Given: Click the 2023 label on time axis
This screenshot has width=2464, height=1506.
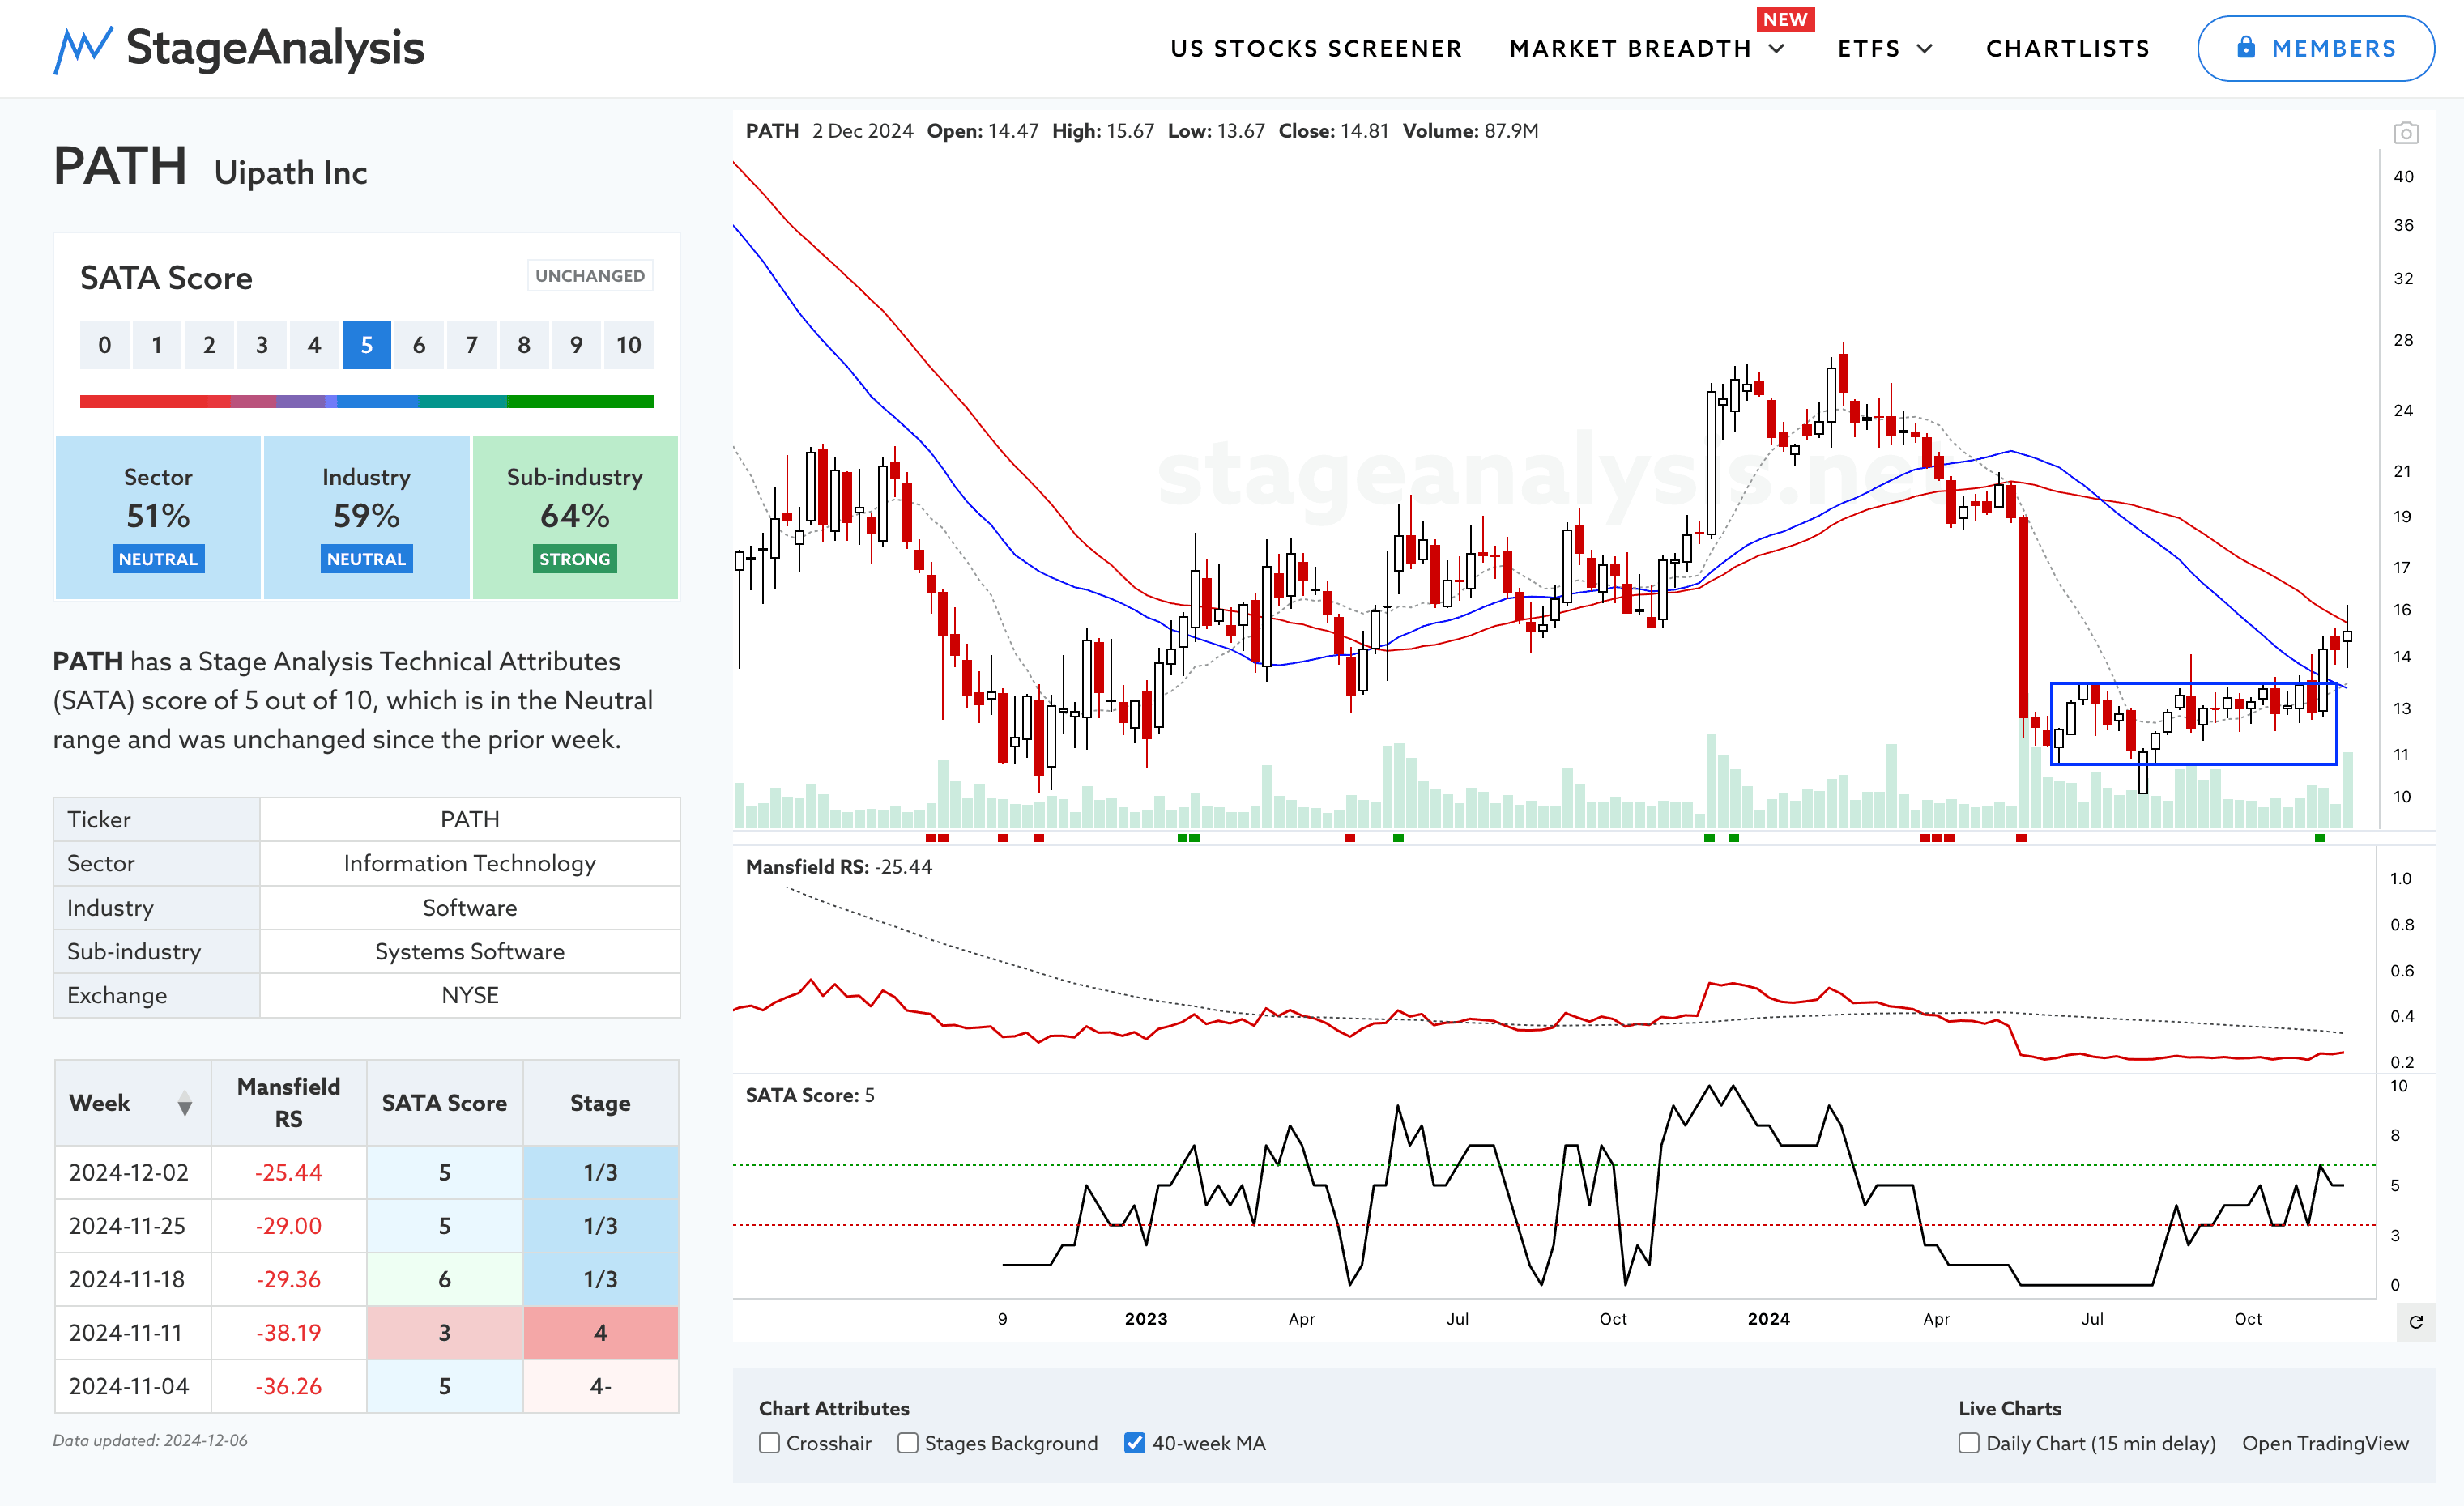Looking at the screenshot, I should coord(1146,1319).
